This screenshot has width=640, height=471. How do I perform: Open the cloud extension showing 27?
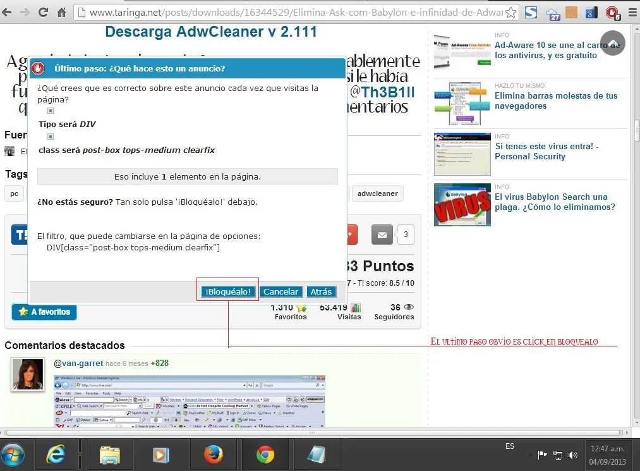point(553,13)
